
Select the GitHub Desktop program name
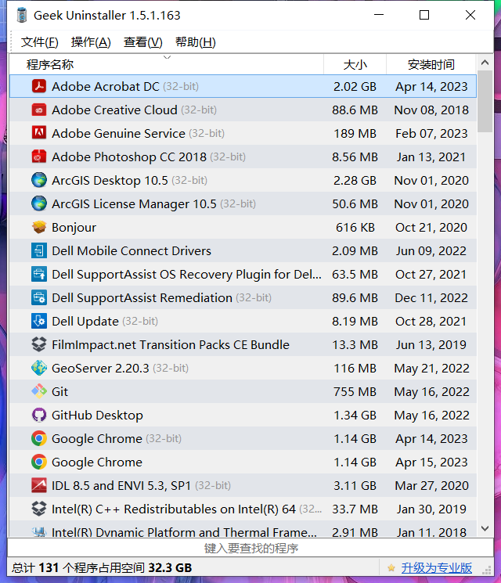point(97,415)
